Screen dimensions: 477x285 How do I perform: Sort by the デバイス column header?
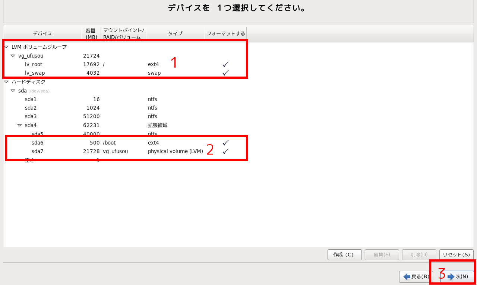click(x=42, y=33)
